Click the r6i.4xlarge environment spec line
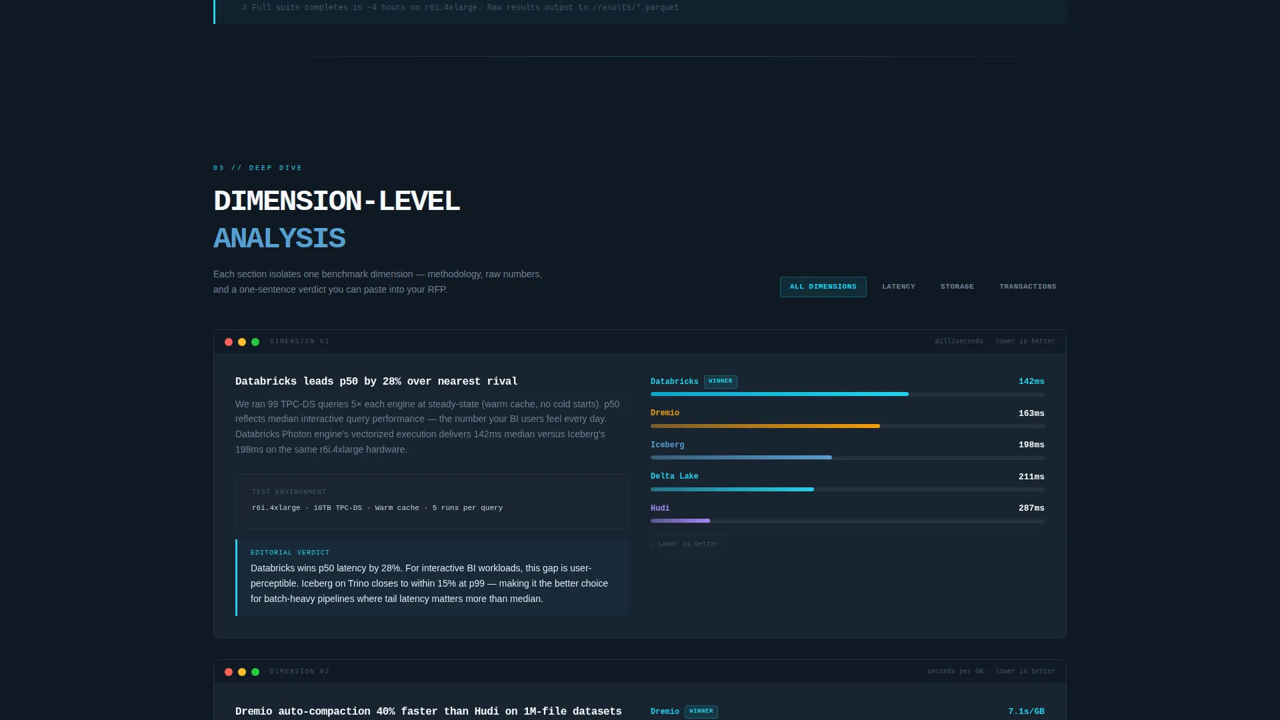Image resolution: width=1280 pixels, height=720 pixels. [x=377, y=508]
